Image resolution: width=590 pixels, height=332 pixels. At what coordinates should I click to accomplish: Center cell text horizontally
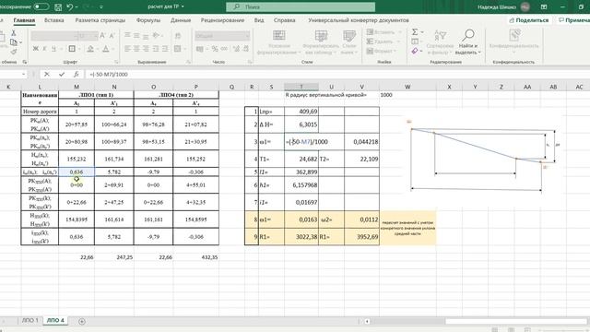coord(136,49)
